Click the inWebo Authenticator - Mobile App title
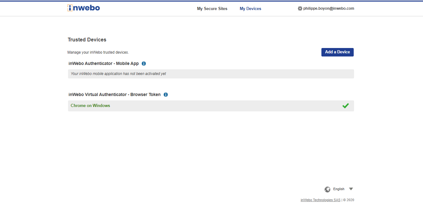 click(x=103, y=63)
